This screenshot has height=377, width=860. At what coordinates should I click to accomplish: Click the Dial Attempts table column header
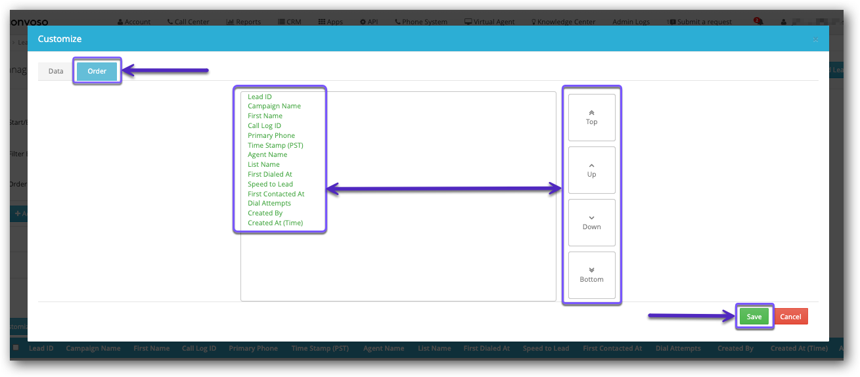[x=678, y=348]
